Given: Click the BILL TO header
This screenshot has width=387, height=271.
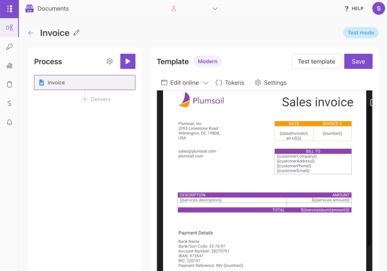Looking at the screenshot, I should pyautogui.click(x=313, y=151).
